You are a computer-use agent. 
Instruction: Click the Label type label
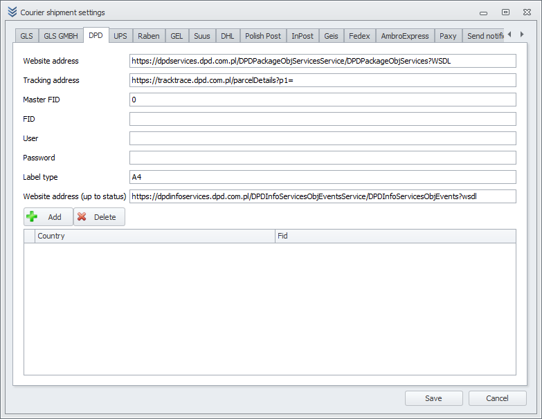coord(40,177)
